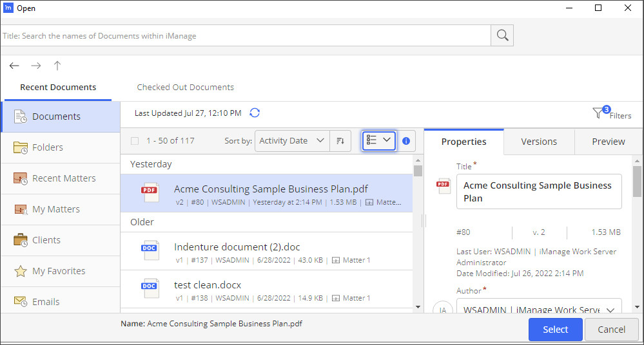Click document list scroll down arrow
Image resolution: width=644 pixels, height=345 pixels.
[x=418, y=307]
